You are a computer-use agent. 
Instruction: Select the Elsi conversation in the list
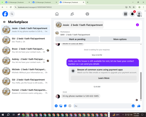[x=26, y=40]
